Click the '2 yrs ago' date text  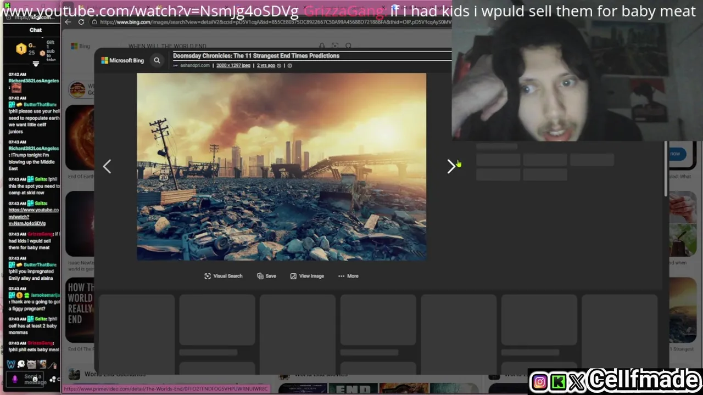[266, 65]
